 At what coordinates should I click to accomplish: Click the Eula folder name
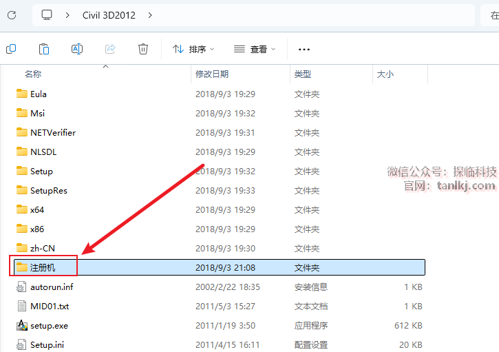click(39, 94)
